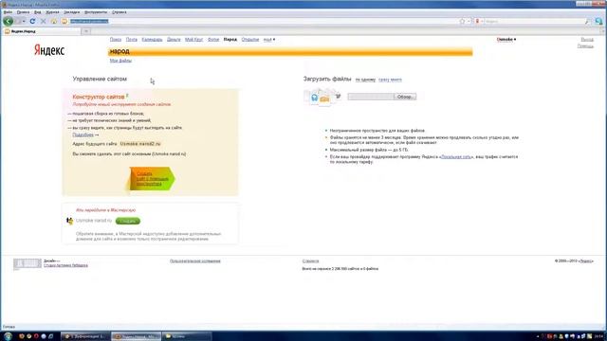607x341 pixels.
Task: Switch to the first taskbar window button
Action: 86,336
